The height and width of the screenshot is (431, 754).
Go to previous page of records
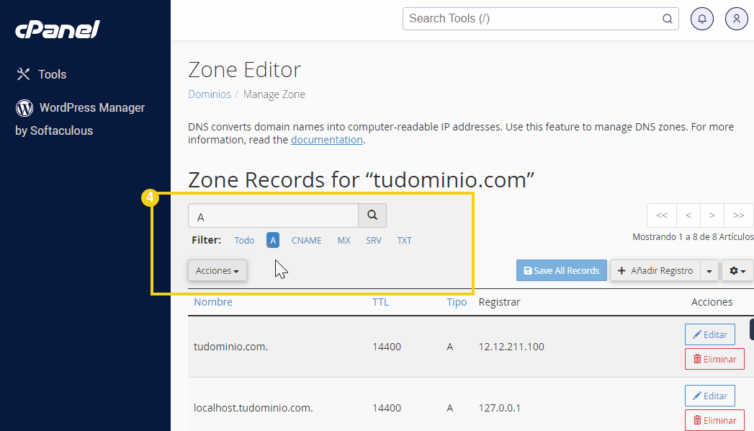click(x=688, y=215)
